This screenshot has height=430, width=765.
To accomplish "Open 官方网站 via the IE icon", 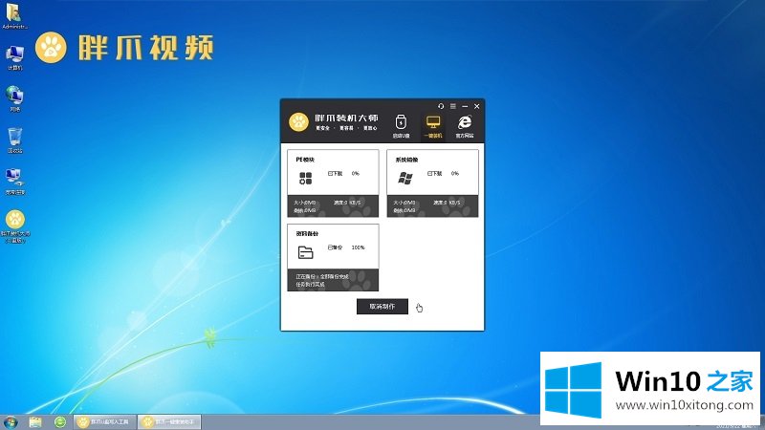I will 465,125.
